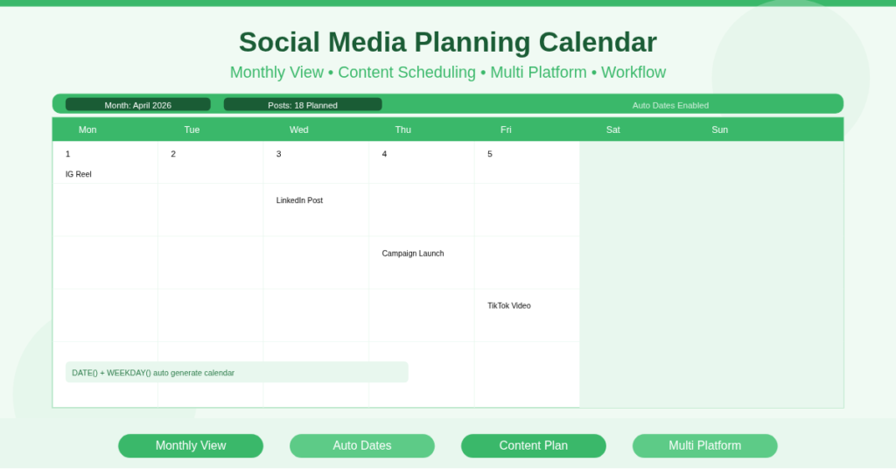The image size is (896, 469).
Task: Select the Wed column header
Action: (298, 129)
